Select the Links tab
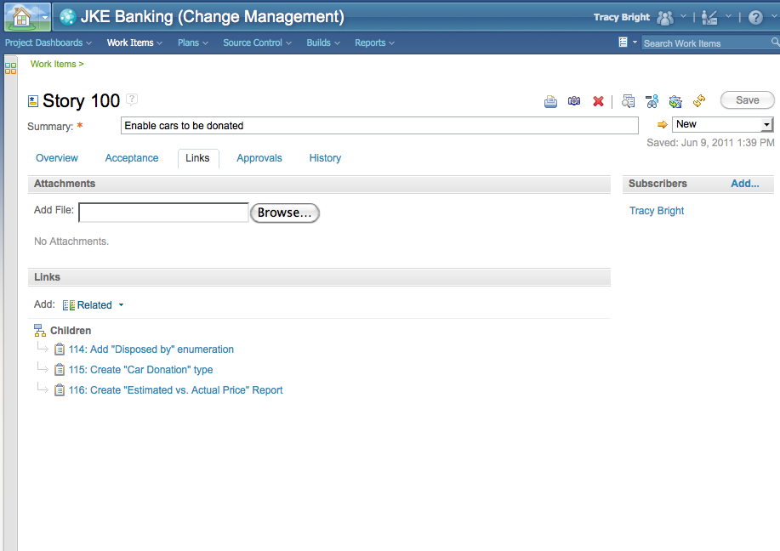The width and height of the screenshot is (780, 551). 197,158
